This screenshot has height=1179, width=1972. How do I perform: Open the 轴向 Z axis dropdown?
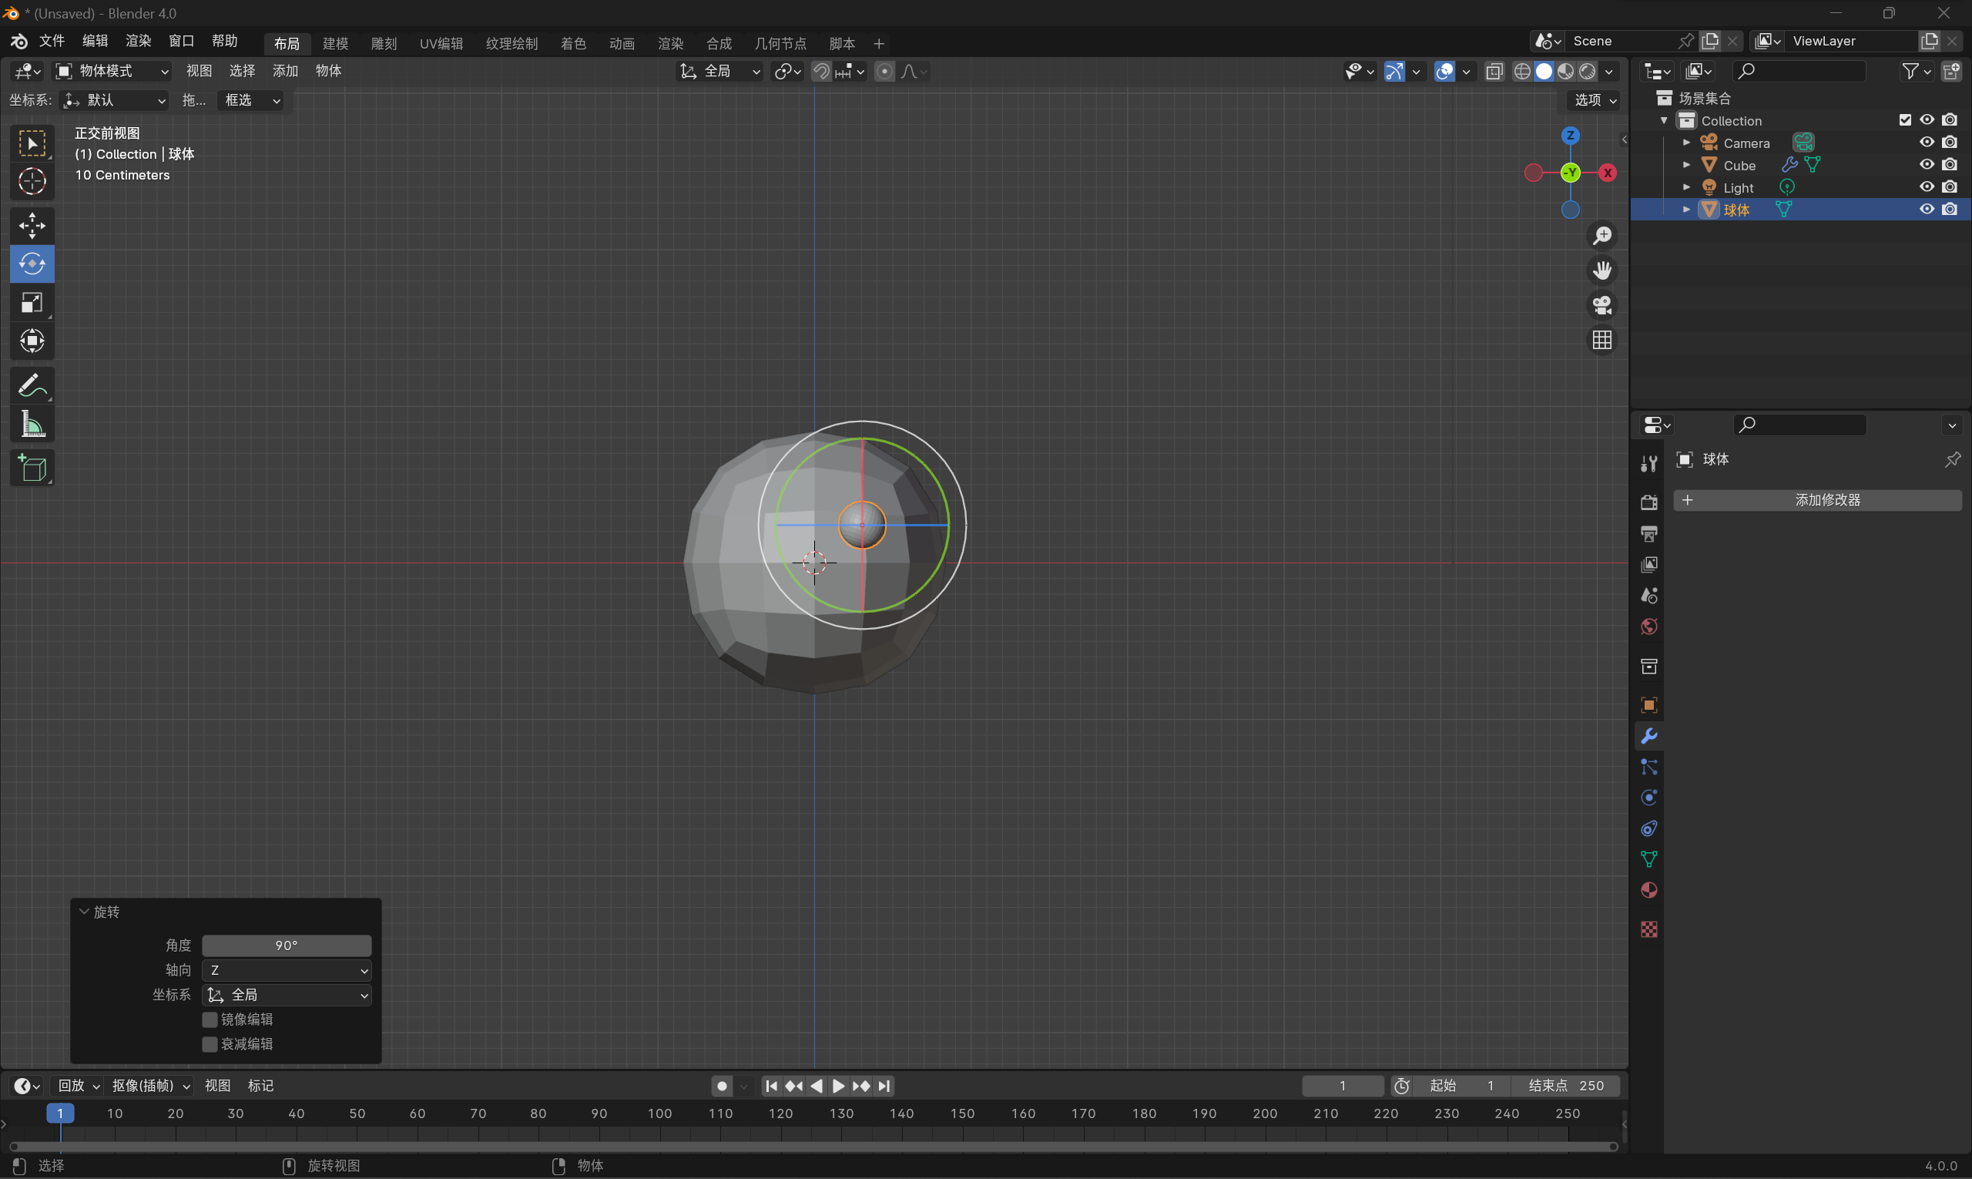[x=286, y=970]
